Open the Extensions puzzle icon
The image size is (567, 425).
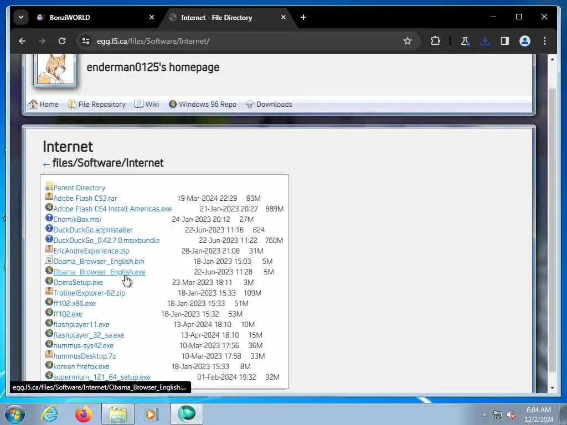coord(435,41)
